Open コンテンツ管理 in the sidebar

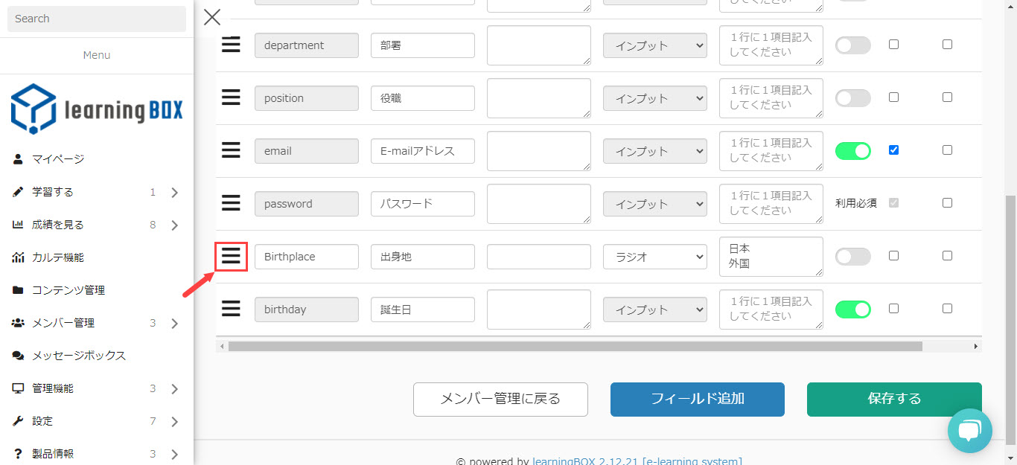68,290
